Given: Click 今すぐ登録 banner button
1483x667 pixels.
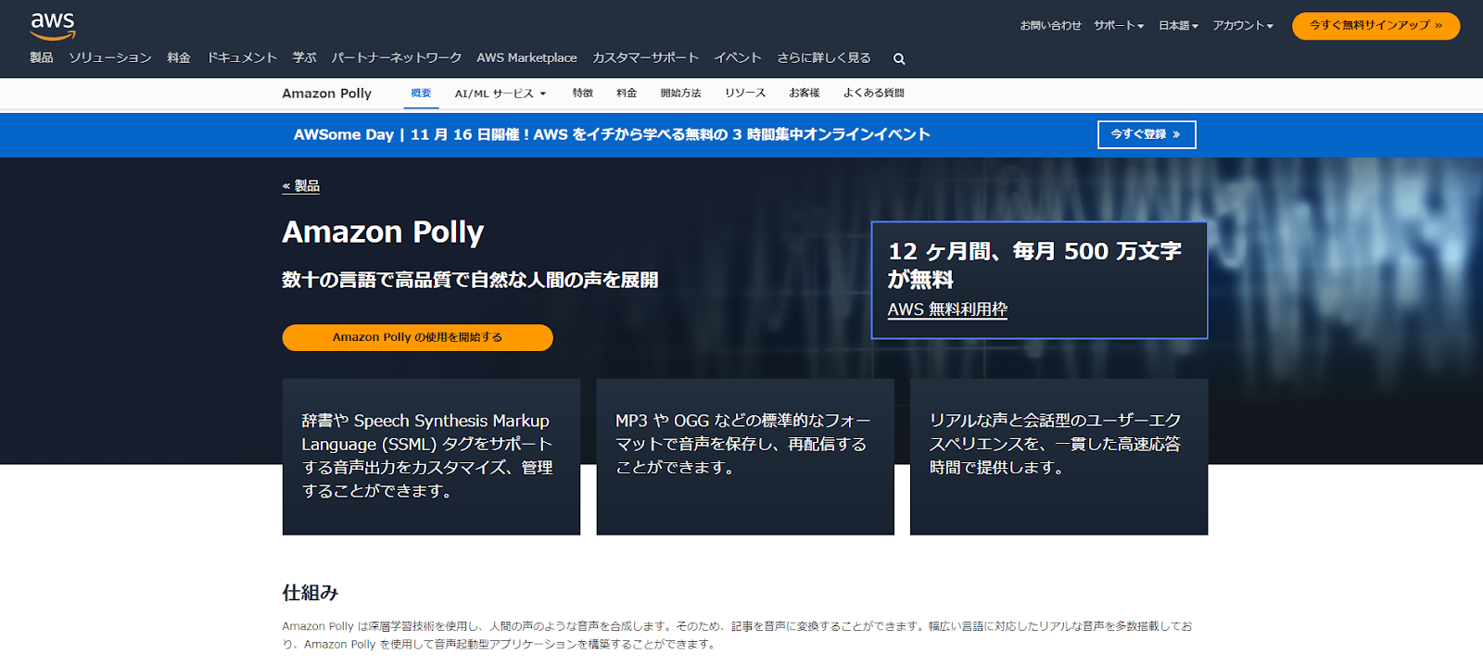Looking at the screenshot, I should pos(1147,134).
